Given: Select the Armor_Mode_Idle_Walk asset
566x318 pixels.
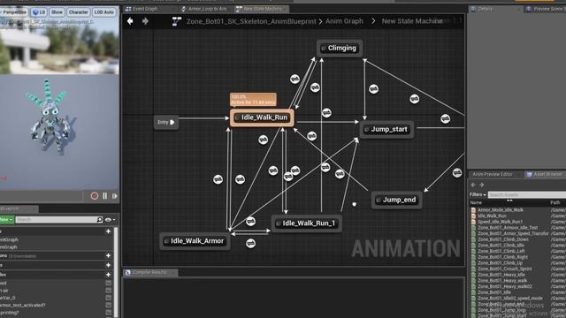Looking at the screenshot, I should (501, 210).
